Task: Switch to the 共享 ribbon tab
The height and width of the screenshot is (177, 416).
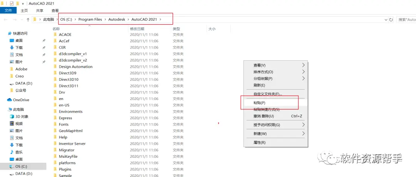Action: coord(40,10)
